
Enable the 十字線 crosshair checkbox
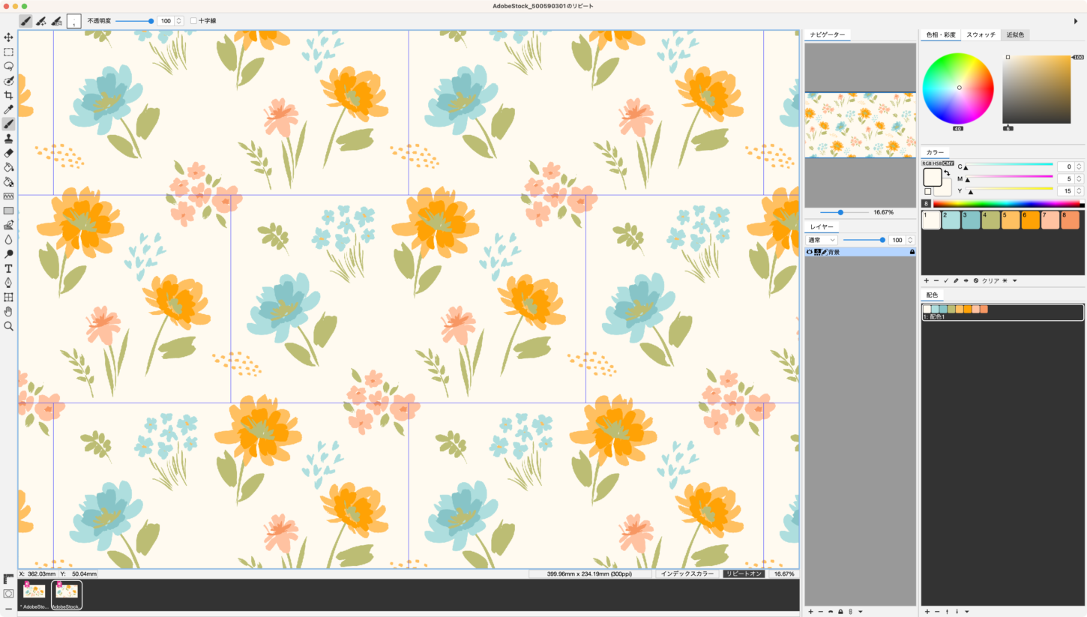(x=193, y=21)
